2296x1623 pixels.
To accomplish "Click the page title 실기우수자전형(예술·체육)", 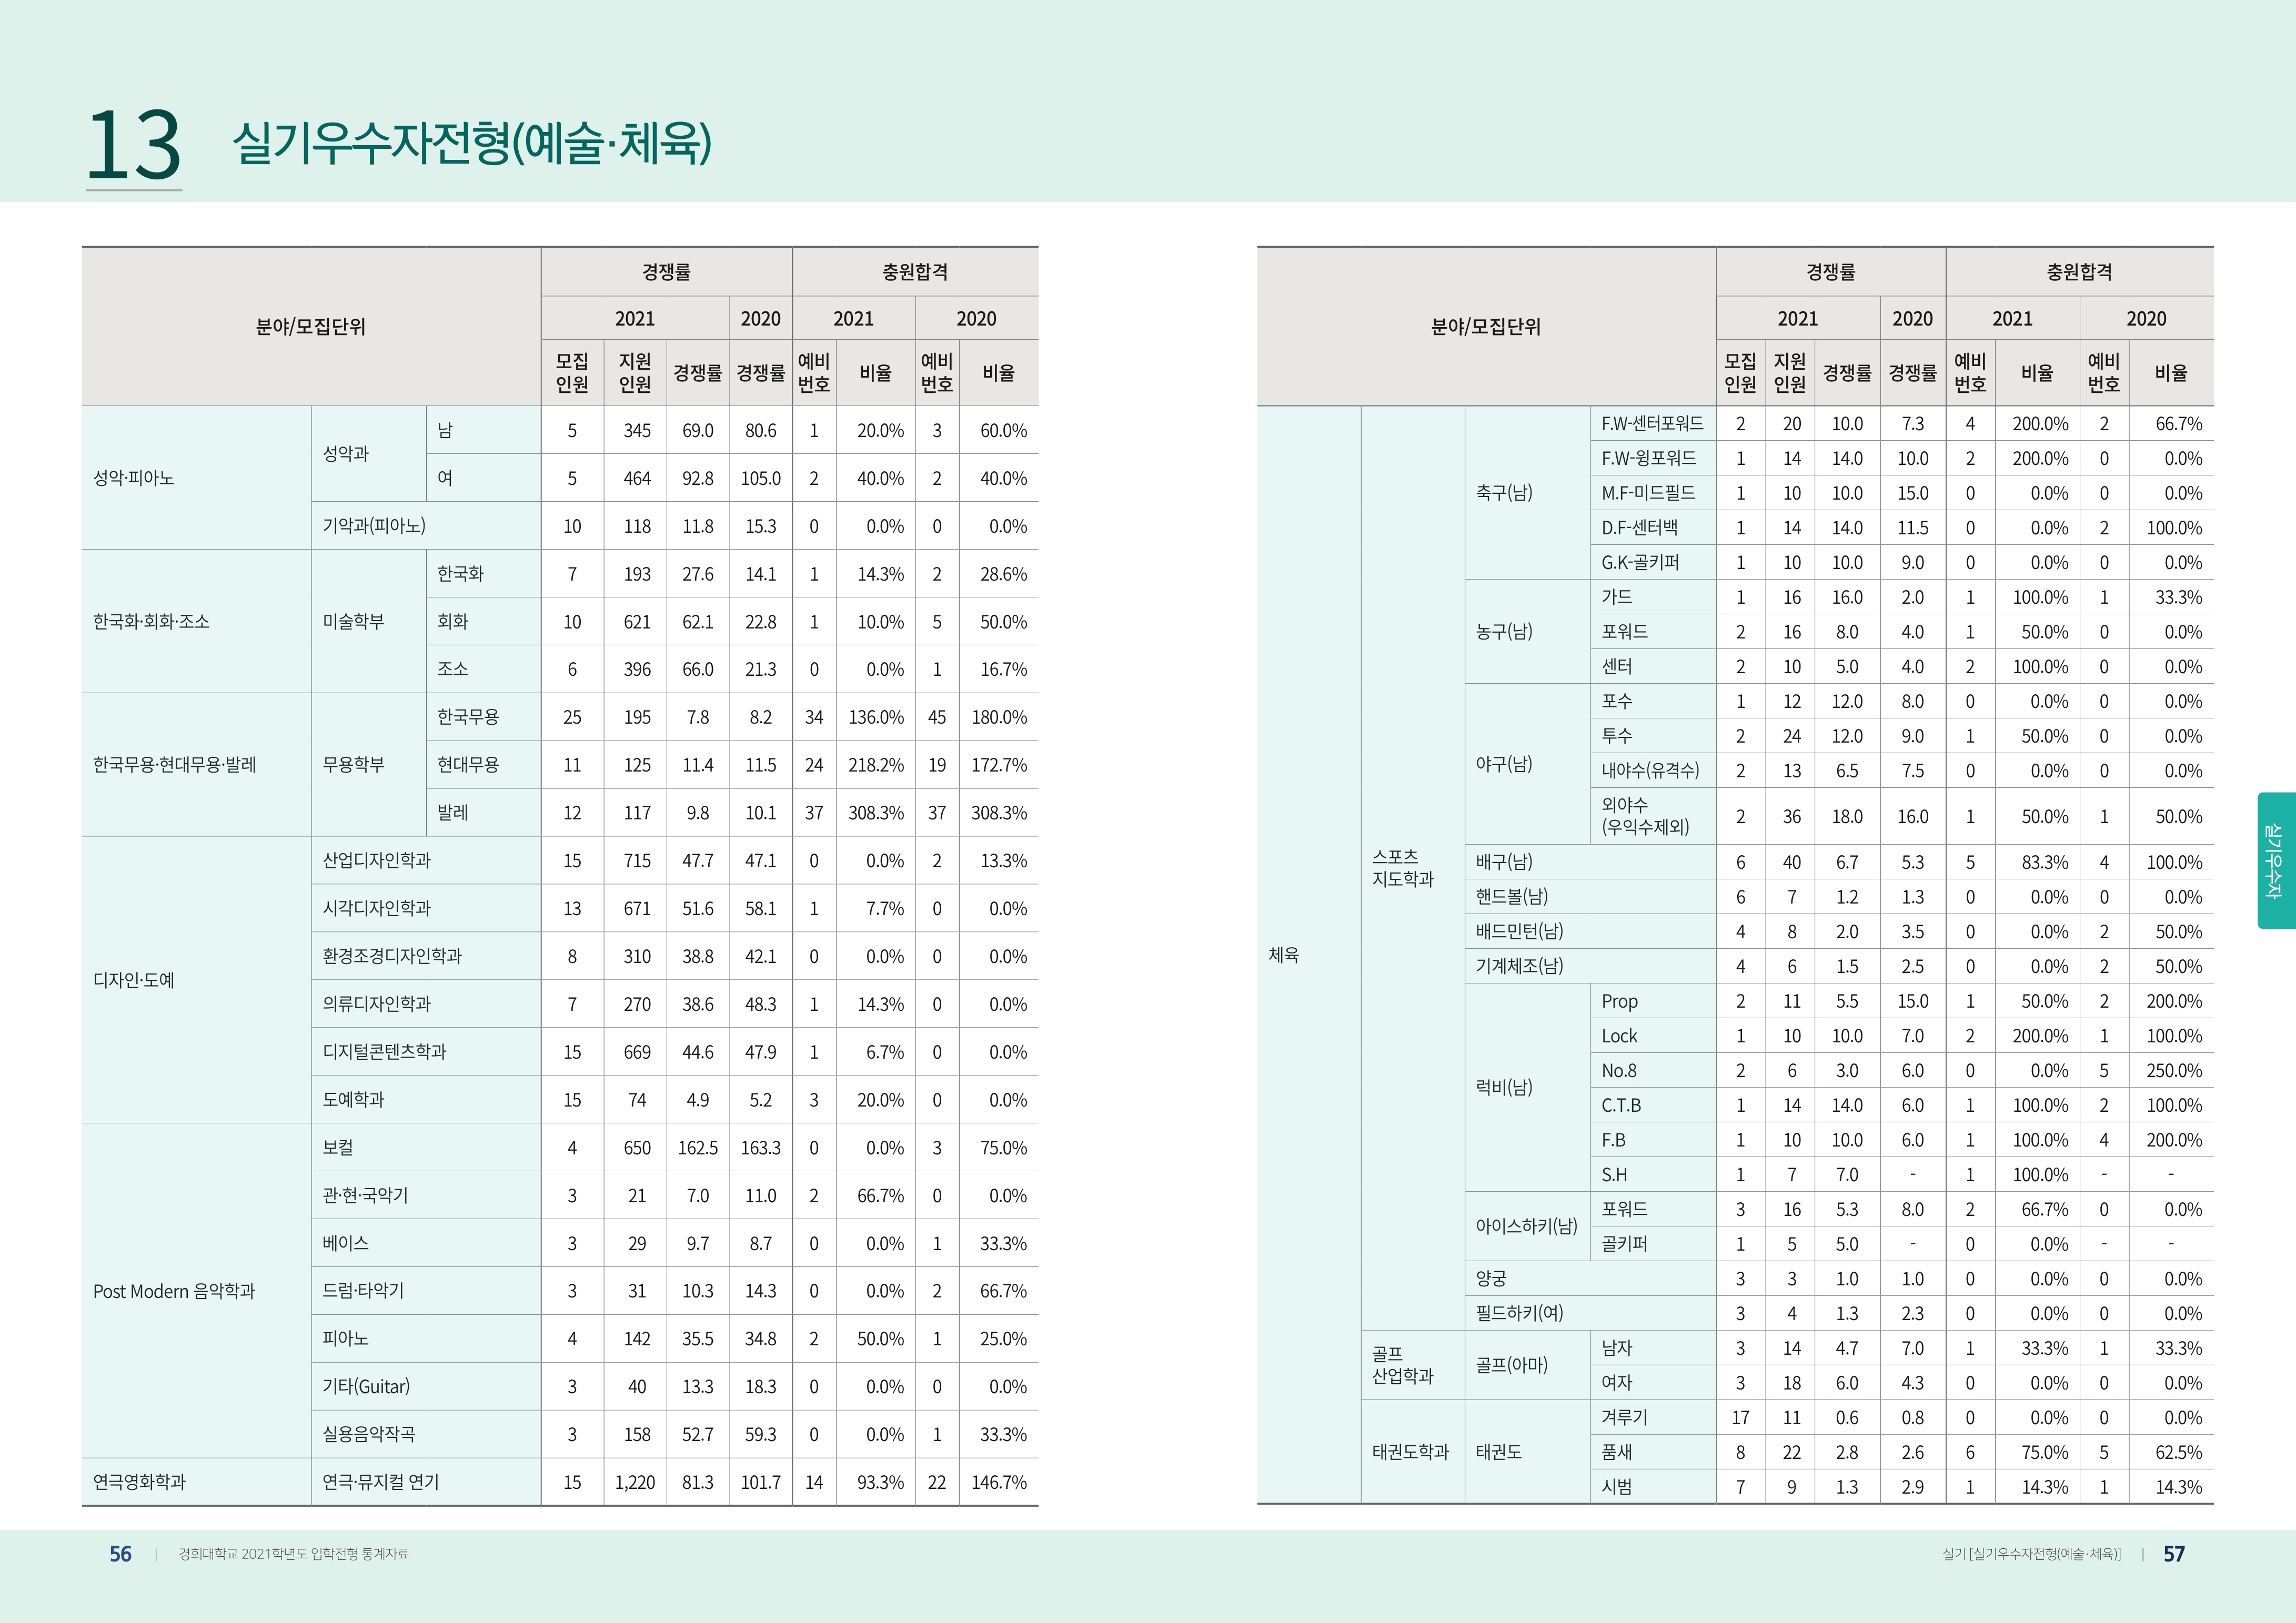I will (x=471, y=143).
